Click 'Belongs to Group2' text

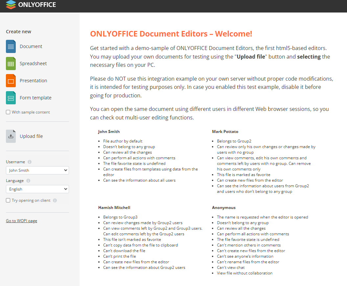(234, 141)
